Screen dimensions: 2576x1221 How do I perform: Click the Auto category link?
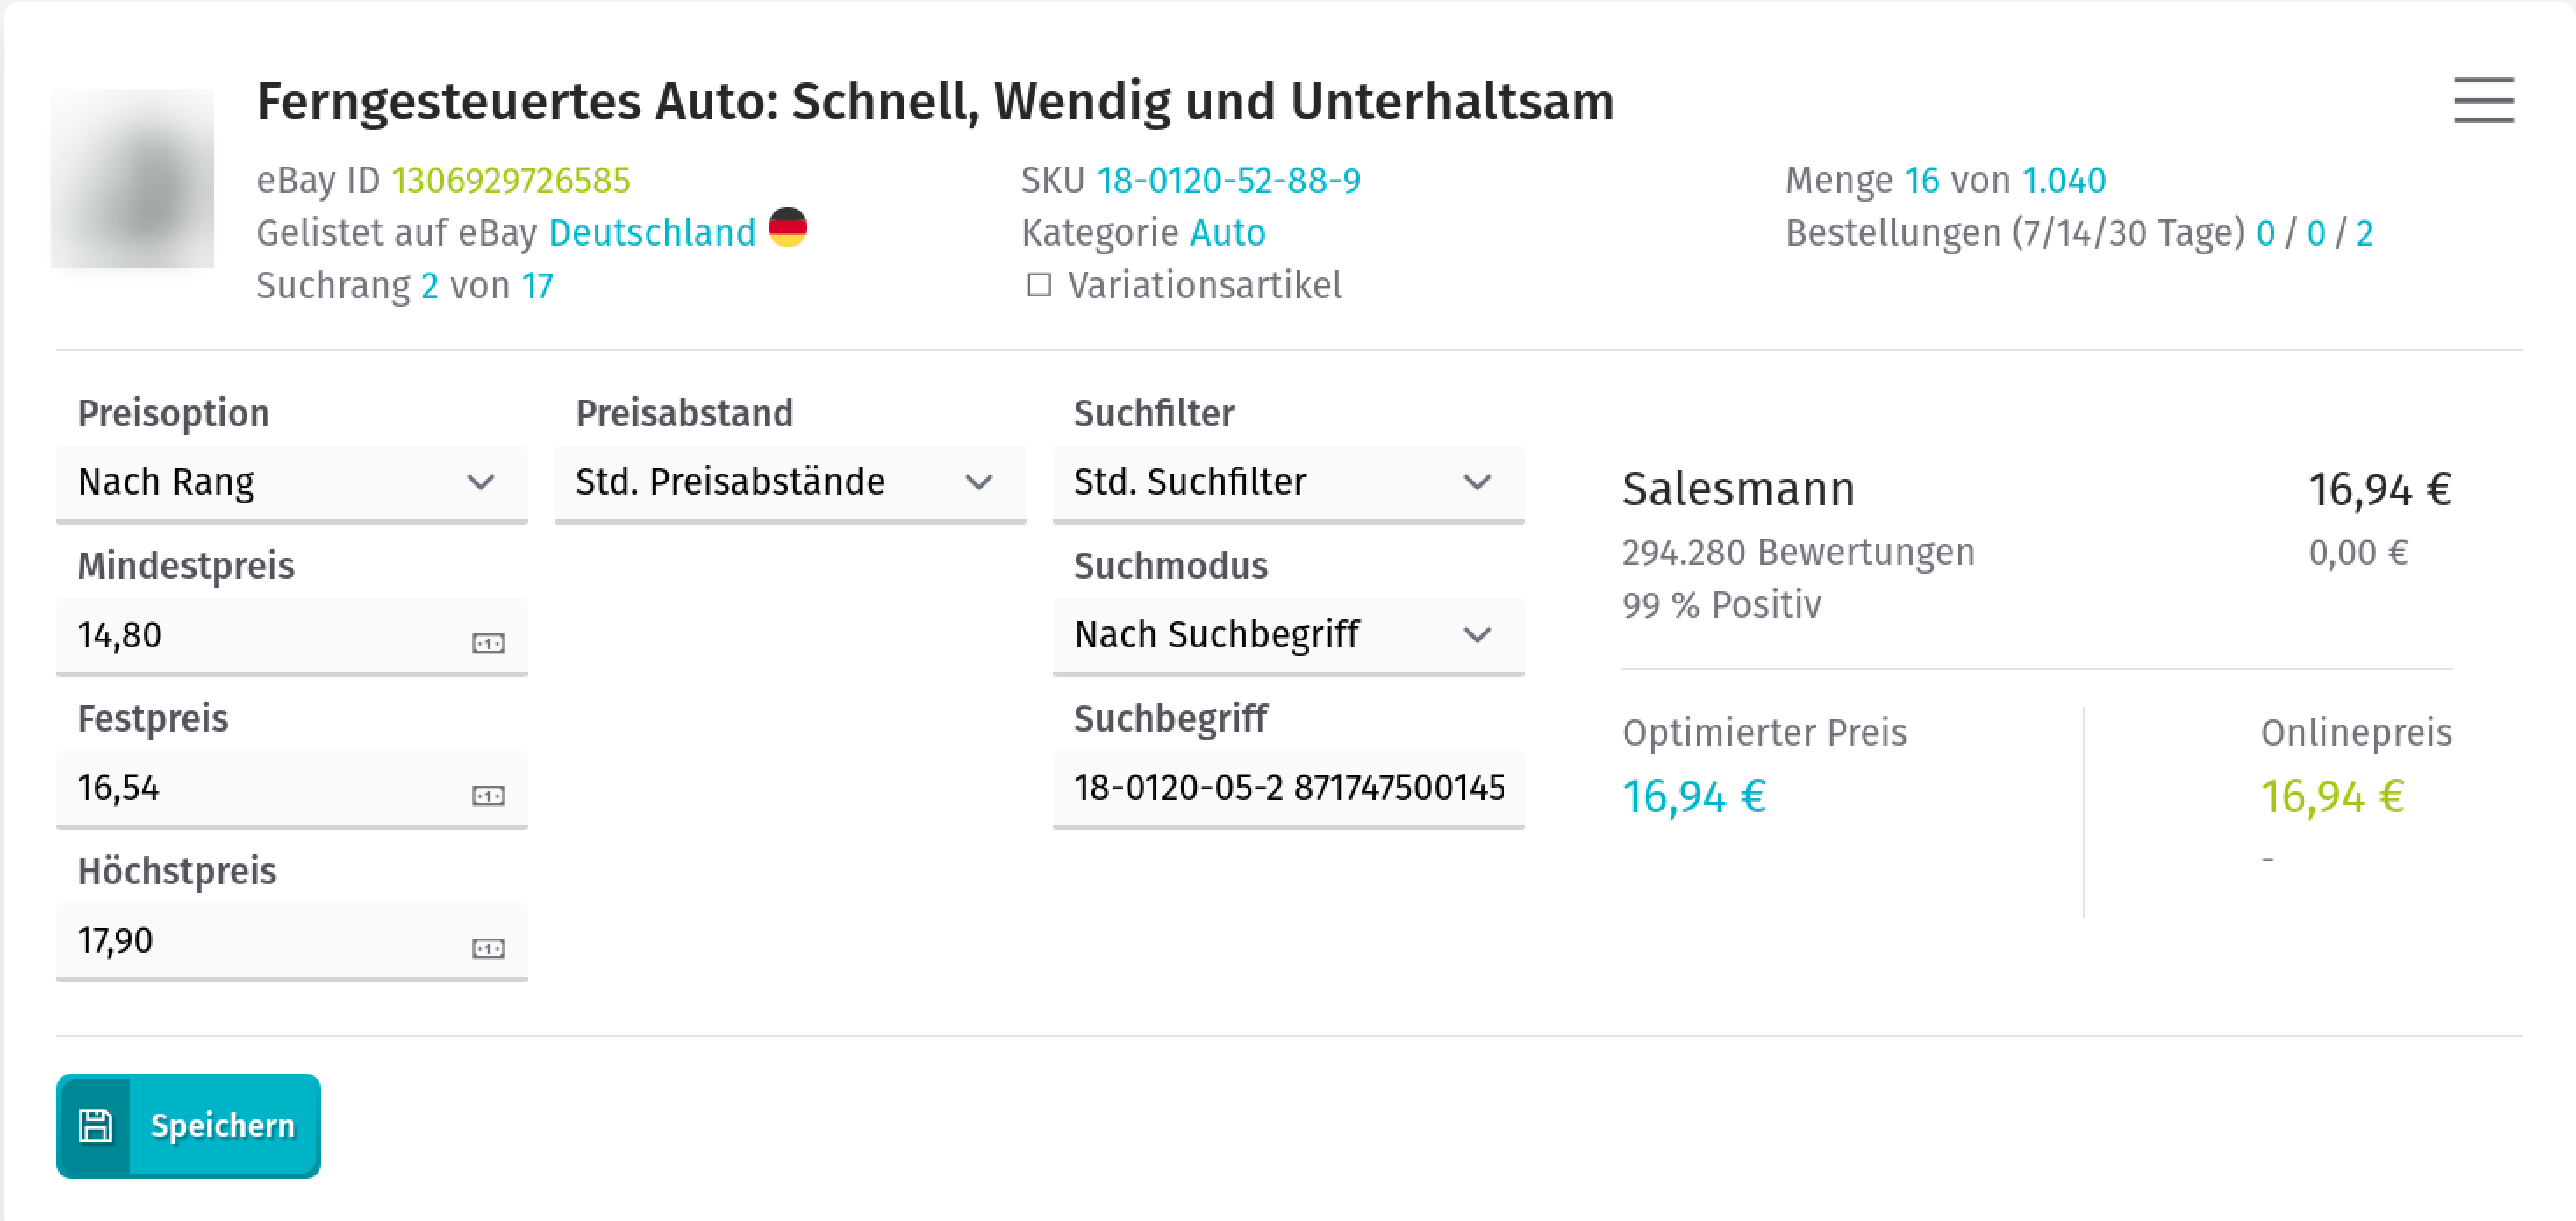pyautogui.click(x=1228, y=233)
